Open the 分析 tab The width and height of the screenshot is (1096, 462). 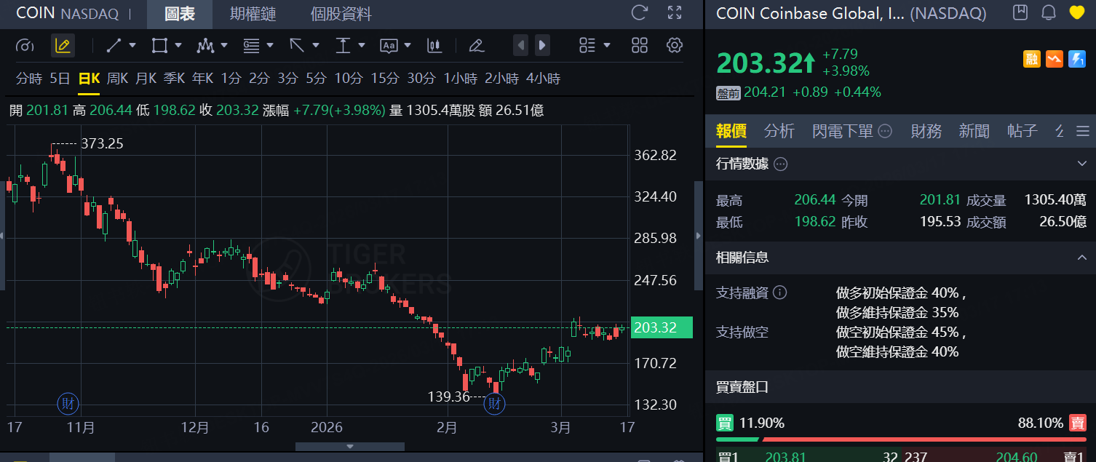click(779, 131)
